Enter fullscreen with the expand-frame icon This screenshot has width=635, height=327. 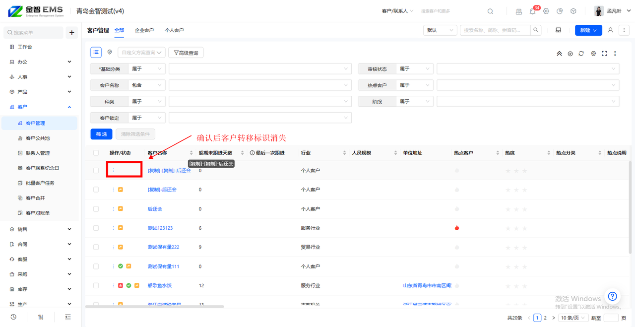(604, 54)
